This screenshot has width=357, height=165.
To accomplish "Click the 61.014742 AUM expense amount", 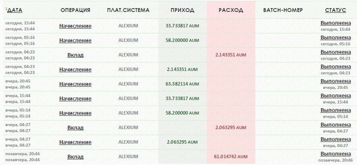I will (x=231, y=156).
